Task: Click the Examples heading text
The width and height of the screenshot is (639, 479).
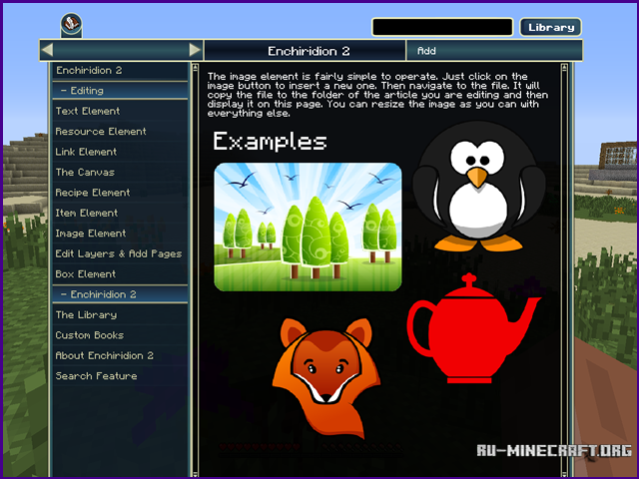Action: click(270, 142)
